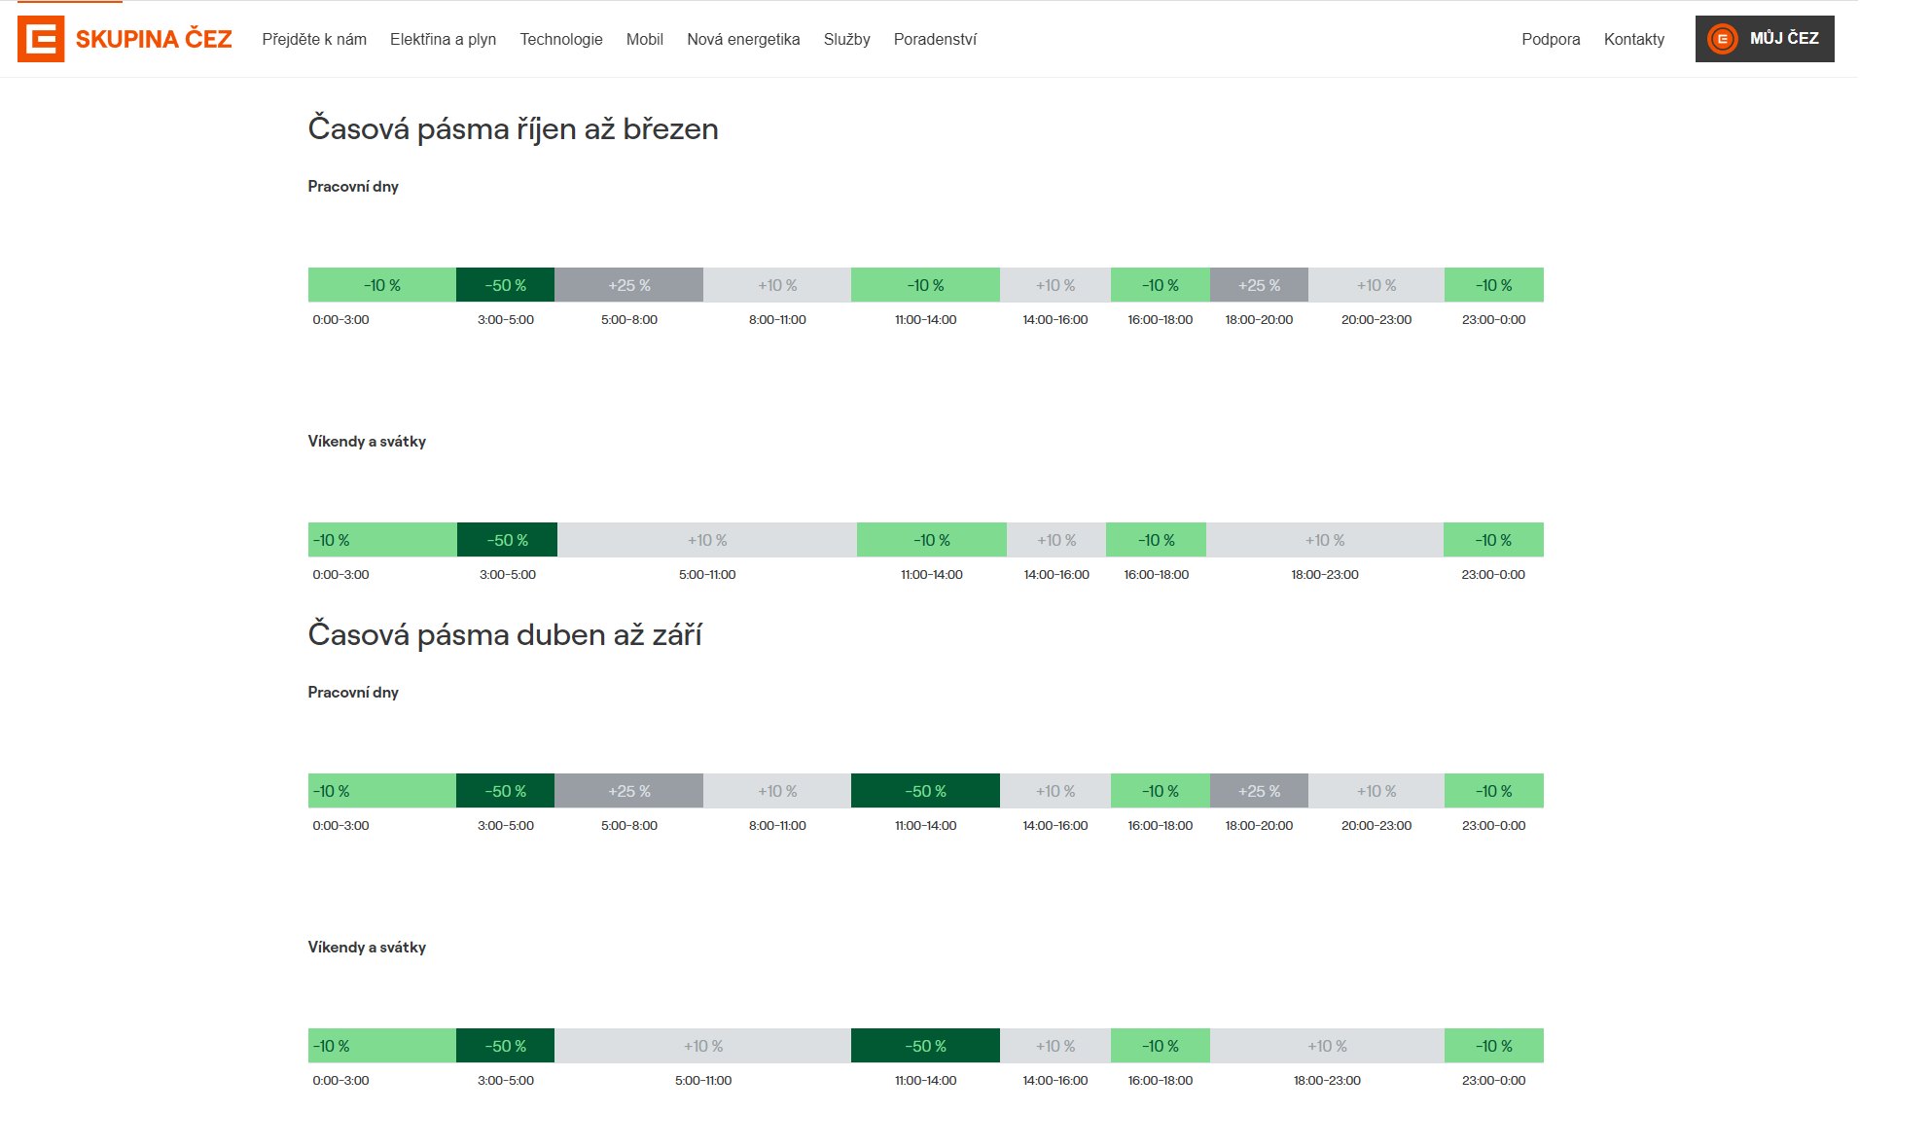Screen dimensions: 1930x1148
Task: Click the dark green -50 % block for 3:00-5:00 in first chart
Action: pyautogui.click(x=506, y=285)
